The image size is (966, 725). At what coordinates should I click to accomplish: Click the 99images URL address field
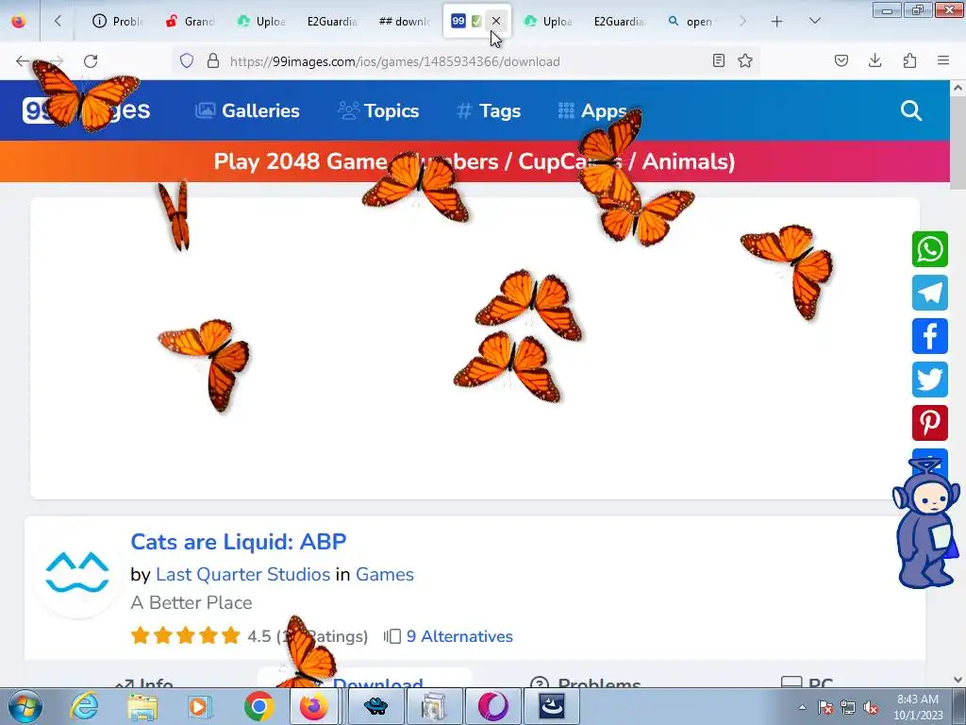click(394, 61)
